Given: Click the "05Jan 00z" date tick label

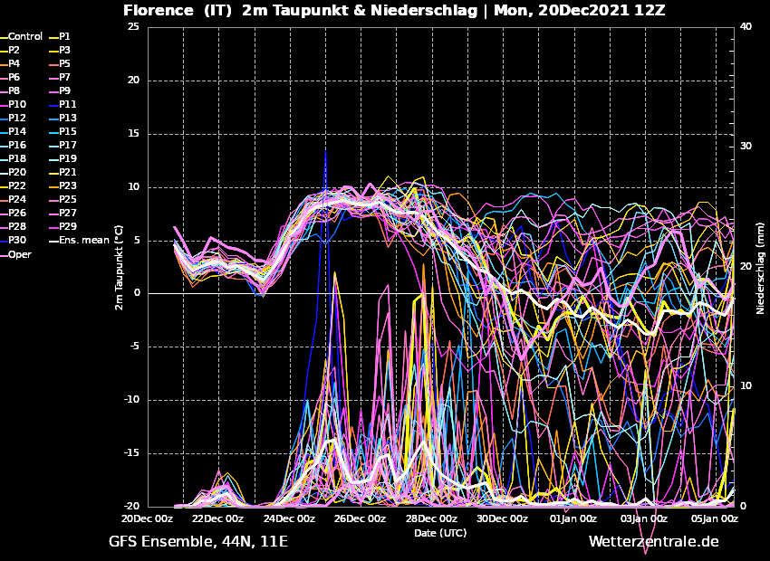Looking at the screenshot, I should coord(716,518).
